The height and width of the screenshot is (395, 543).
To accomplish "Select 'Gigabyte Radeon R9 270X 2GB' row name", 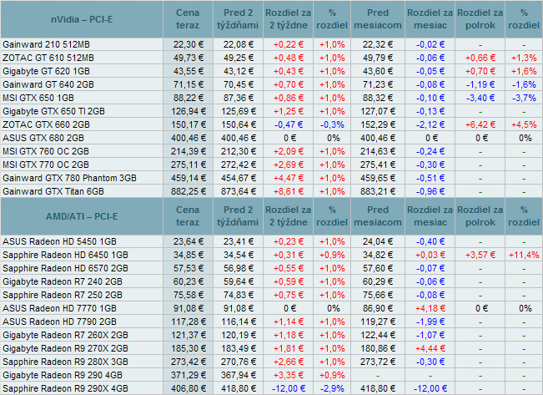I will coord(65,348).
